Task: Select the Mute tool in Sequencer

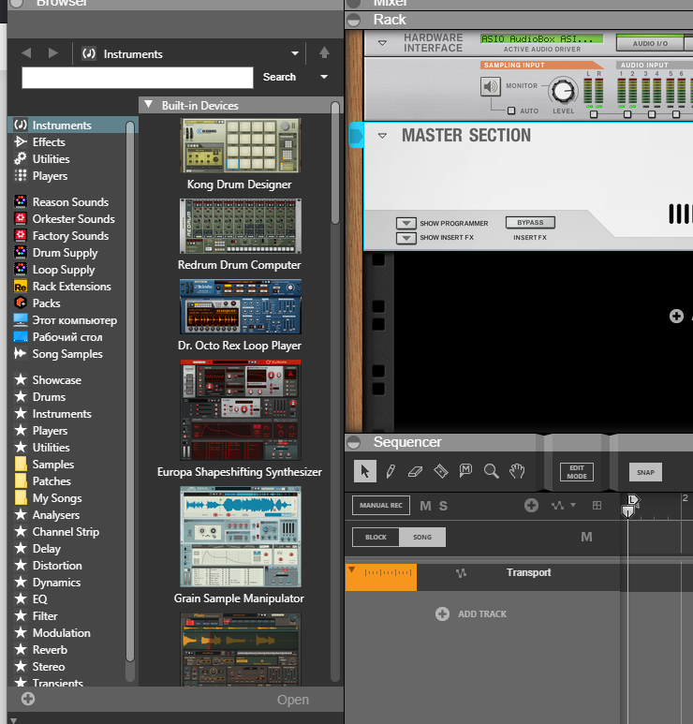Action: click(465, 471)
